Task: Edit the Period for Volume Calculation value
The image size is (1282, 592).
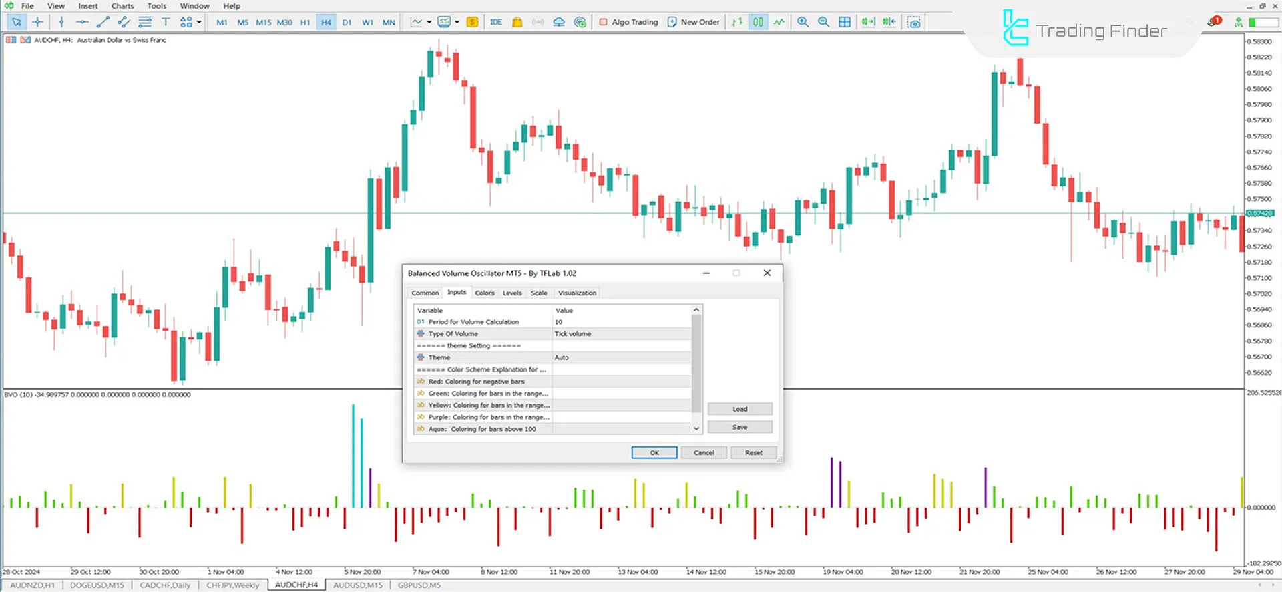Action: (x=621, y=322)
